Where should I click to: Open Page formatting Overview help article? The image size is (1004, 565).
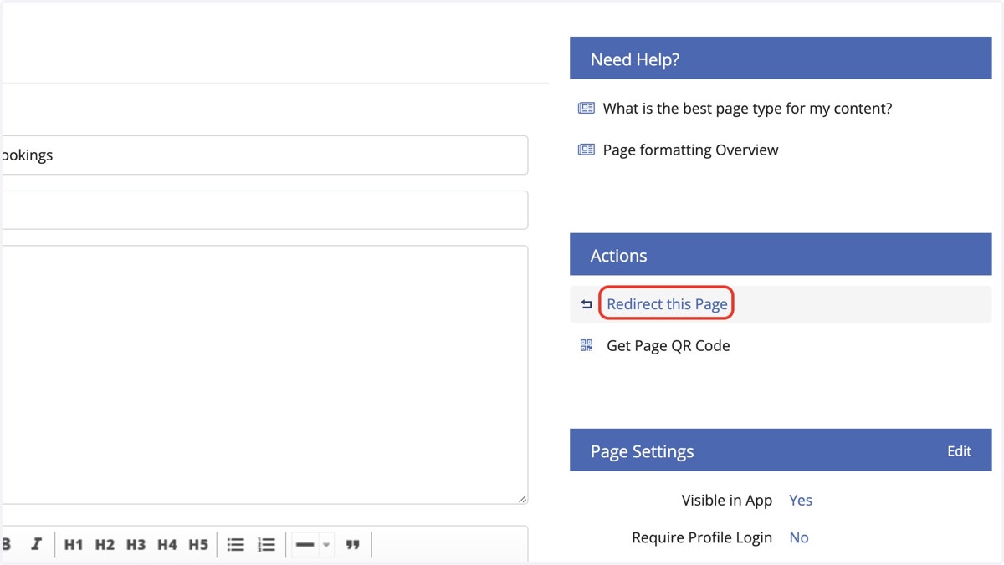(690, 150)
